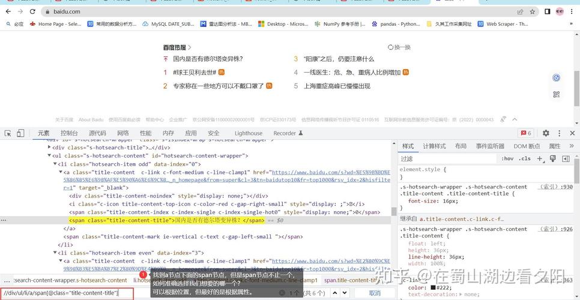This screenshot has height=300, width=580.
Task: Click the 换一换 refresh hot search
Action: tap(399, 47)
